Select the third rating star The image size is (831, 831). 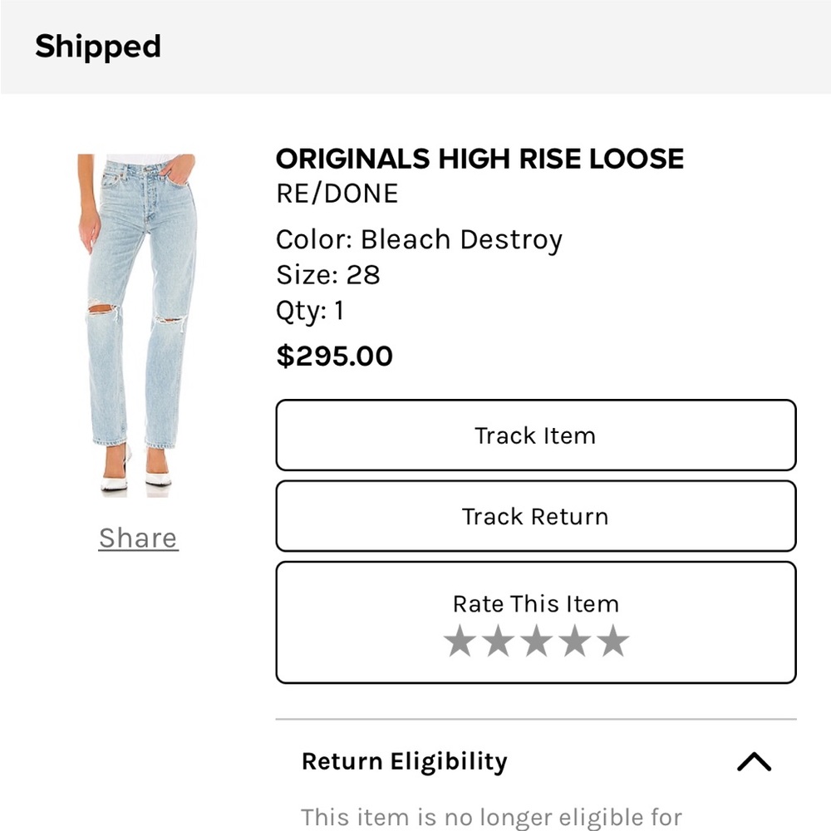coord(536,642)
